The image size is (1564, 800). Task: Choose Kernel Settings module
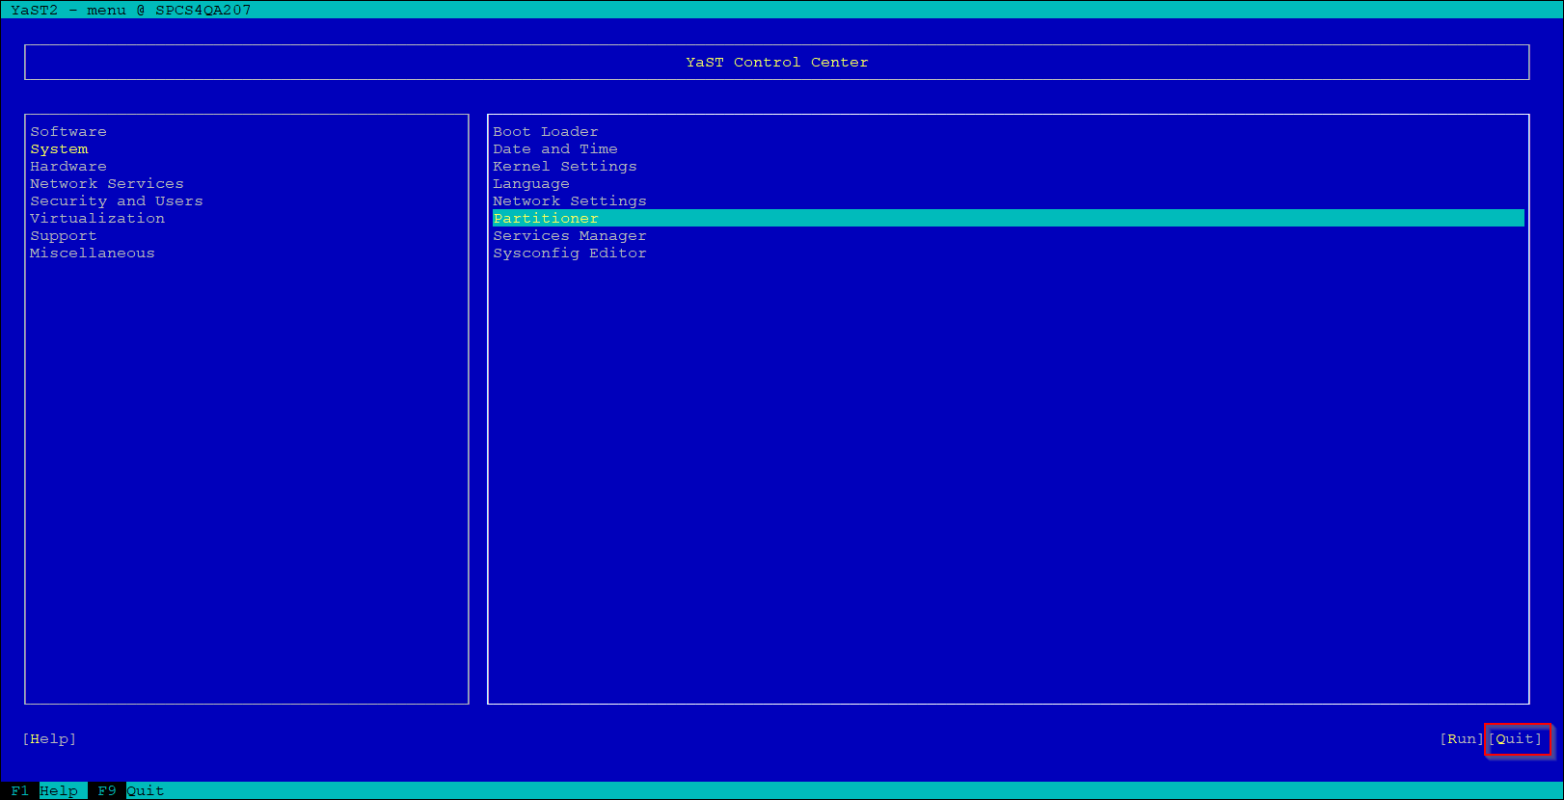pos(565,167)
